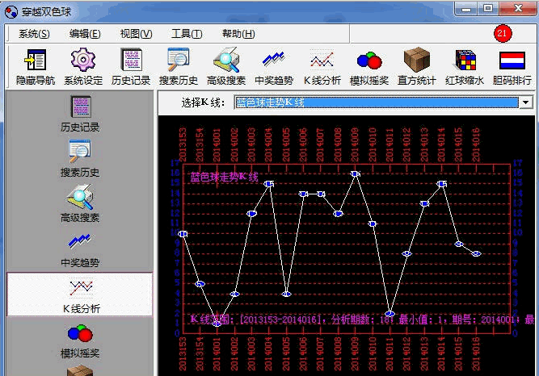The width and height of the screenshot is (539, 376).
Task: Open 直方统计 box icon in toolbar
Action: pyautogui.click(x=417, y=67)
